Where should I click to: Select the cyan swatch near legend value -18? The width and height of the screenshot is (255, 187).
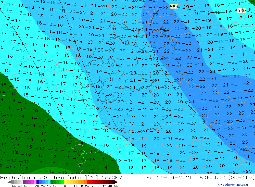(x=49, y=182)
